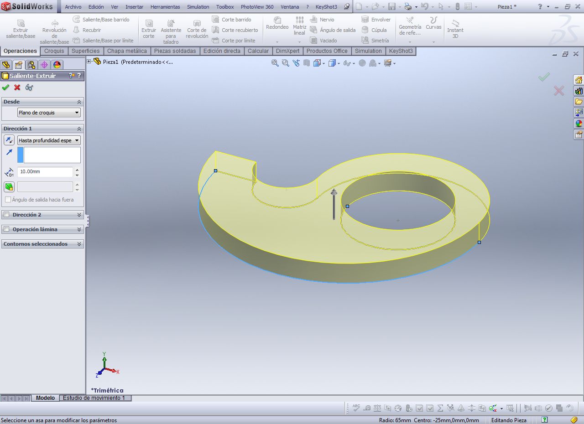584x424 pixels.
Task: Activate Instant 3D
Action: 455,29
